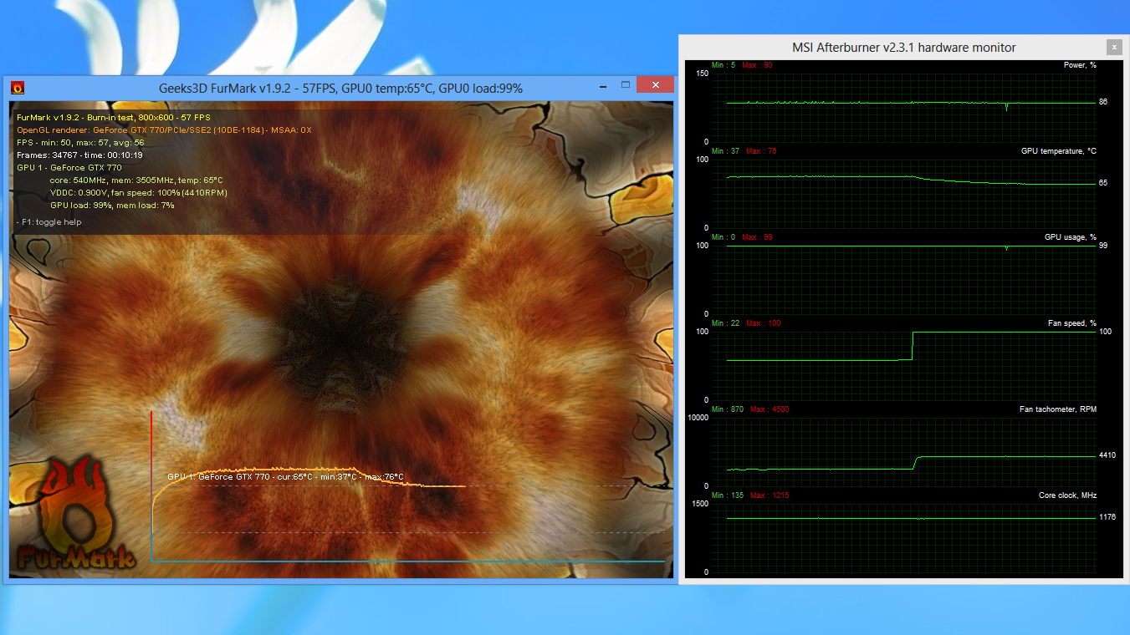Click the Power graph current value 86
The width and height of the screenshot is (1130, 635).
pyautogui.click(x=1103, y=102)
